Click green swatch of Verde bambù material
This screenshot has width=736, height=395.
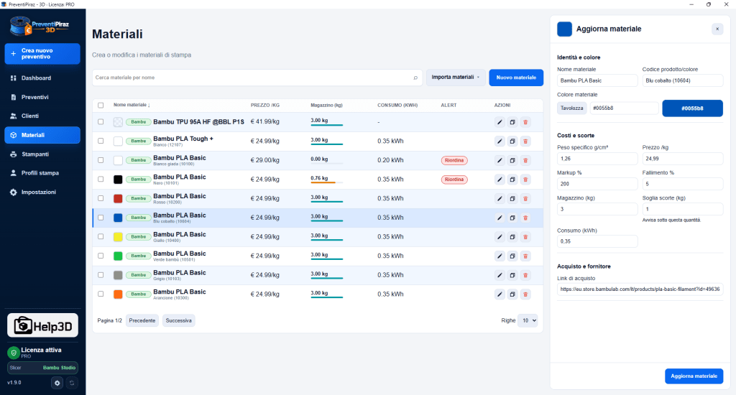tap(118, 256)
